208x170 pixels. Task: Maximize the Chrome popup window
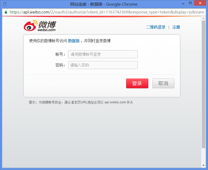(x=190, y=3)
